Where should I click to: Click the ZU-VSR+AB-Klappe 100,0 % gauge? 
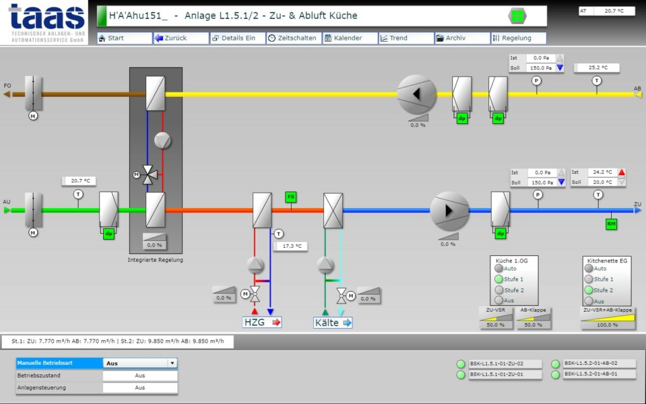click(x=608, y=318)
